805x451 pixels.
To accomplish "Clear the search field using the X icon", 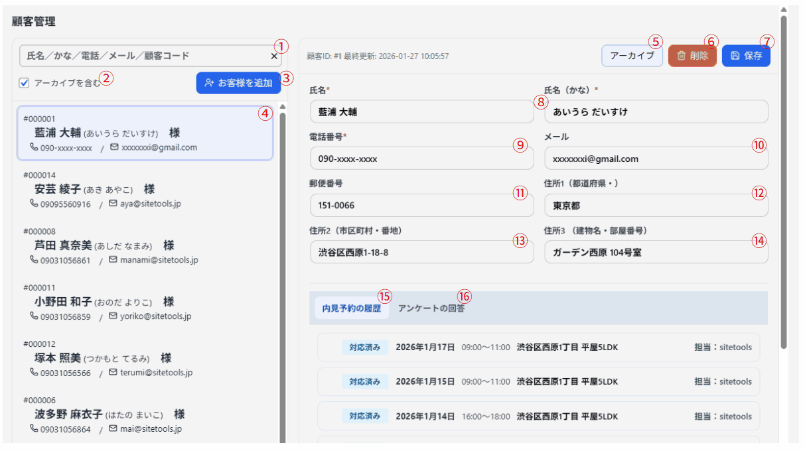I will [x=273, y=56].
